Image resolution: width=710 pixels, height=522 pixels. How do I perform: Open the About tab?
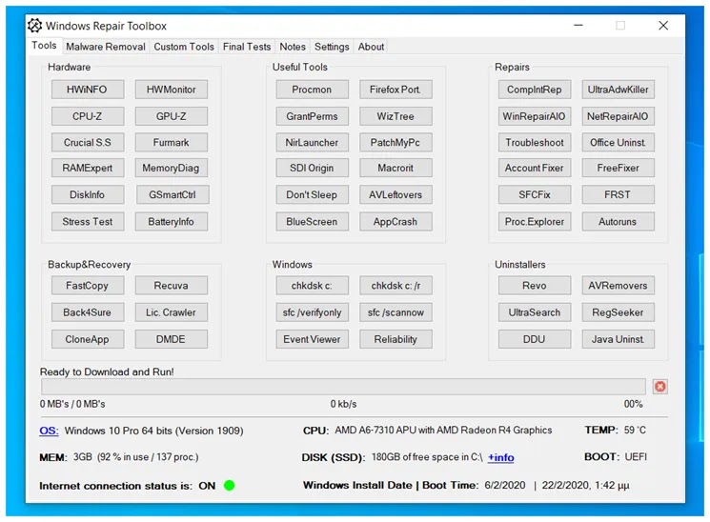371,47
